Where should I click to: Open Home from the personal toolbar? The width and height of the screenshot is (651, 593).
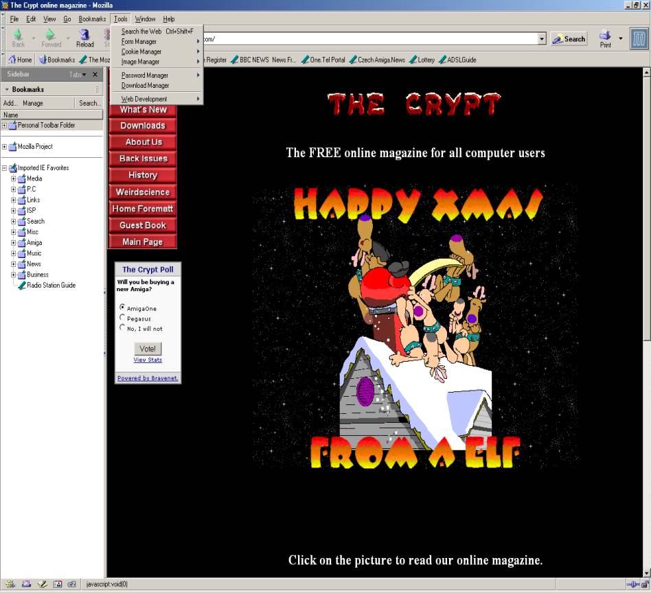pos(20,60)
